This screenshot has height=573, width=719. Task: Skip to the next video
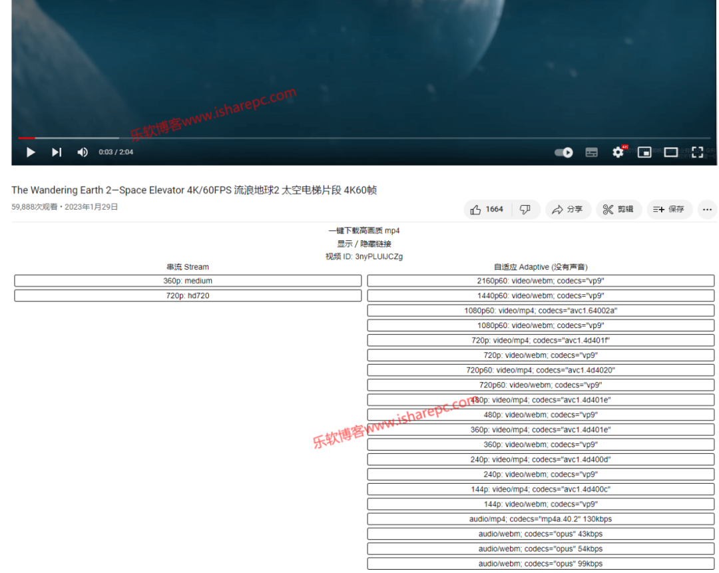[57, 152]
